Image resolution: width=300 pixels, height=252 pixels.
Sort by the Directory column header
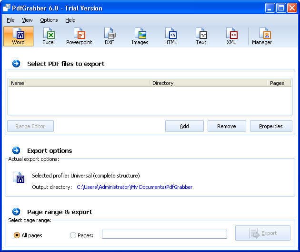(x=208, y=83)
